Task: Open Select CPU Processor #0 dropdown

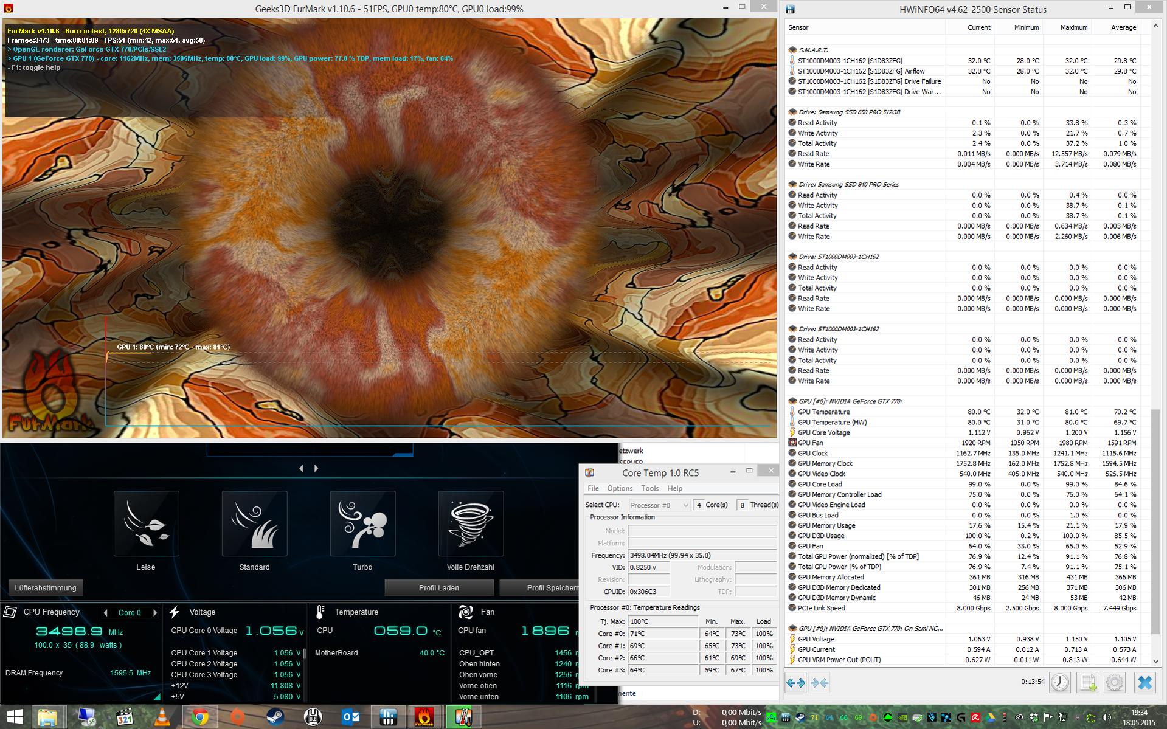Action: 659,505
